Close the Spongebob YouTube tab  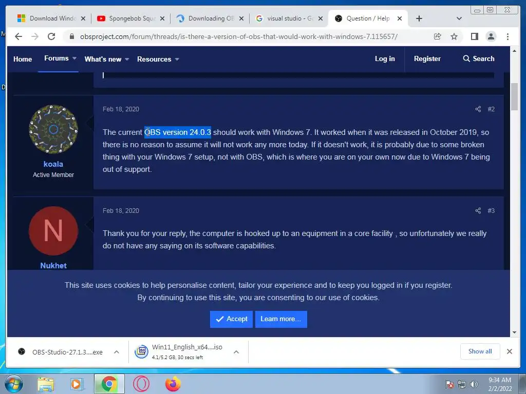pos(162,18)
